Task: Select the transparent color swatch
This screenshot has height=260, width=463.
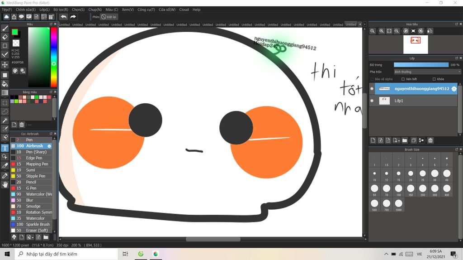Action: (x=16, y=43)
